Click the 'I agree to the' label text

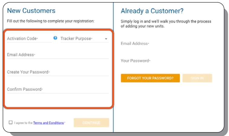pos(23,123)
